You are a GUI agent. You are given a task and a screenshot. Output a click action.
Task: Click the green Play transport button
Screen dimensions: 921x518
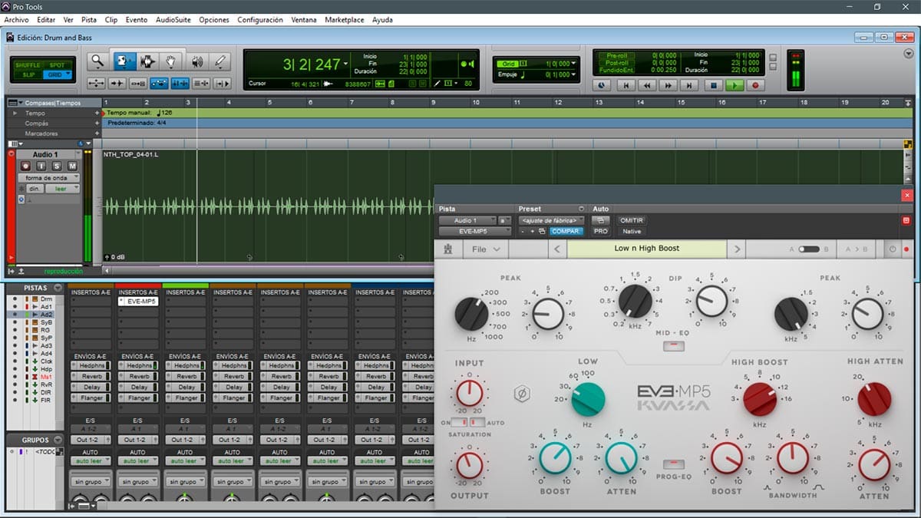click(x=734, y=86)
